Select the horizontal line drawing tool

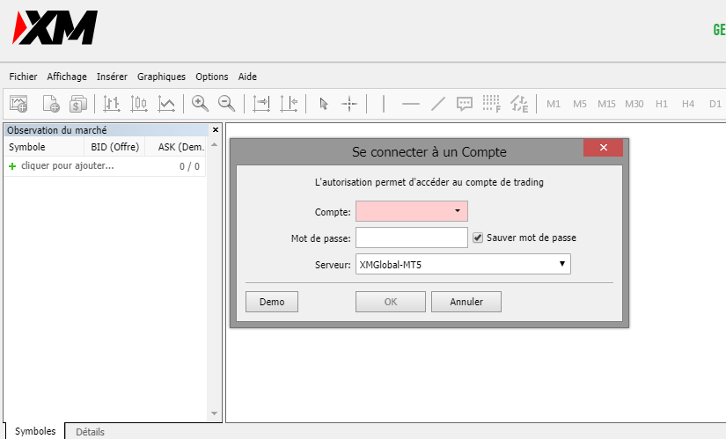coord(411,104)
